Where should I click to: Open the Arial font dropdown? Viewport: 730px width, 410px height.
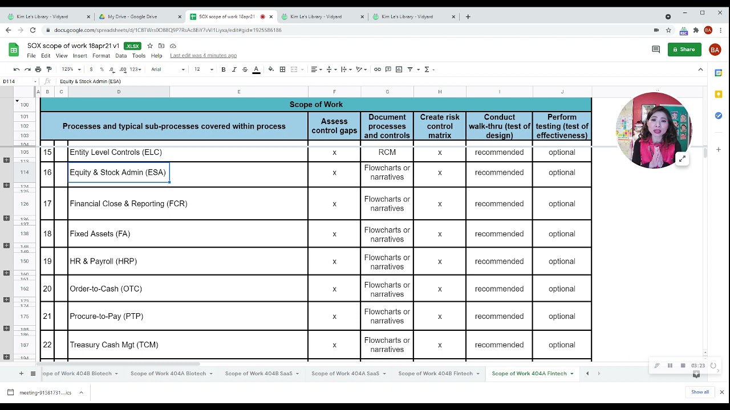pyautogui.click(x=168, y=69)
